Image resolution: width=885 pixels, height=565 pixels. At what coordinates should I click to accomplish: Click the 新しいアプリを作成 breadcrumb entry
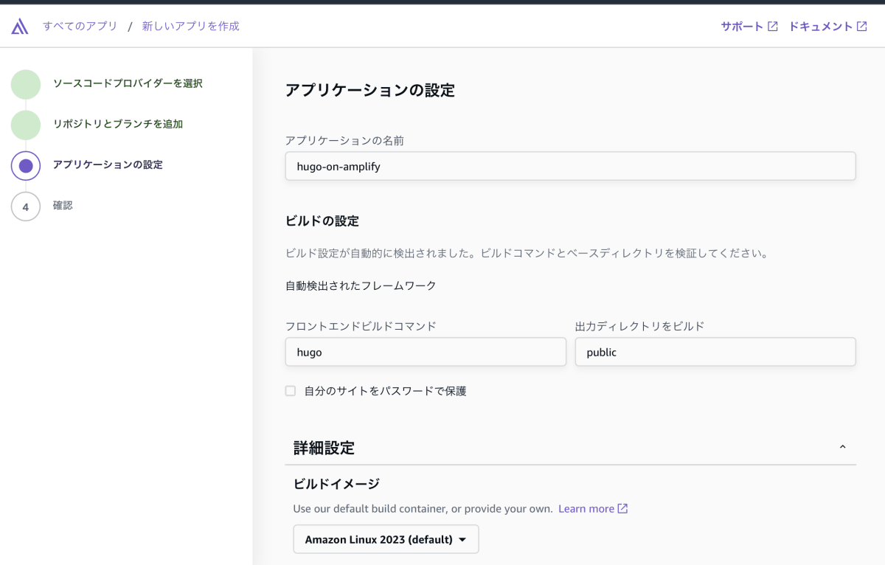click(x=189, y=25)
